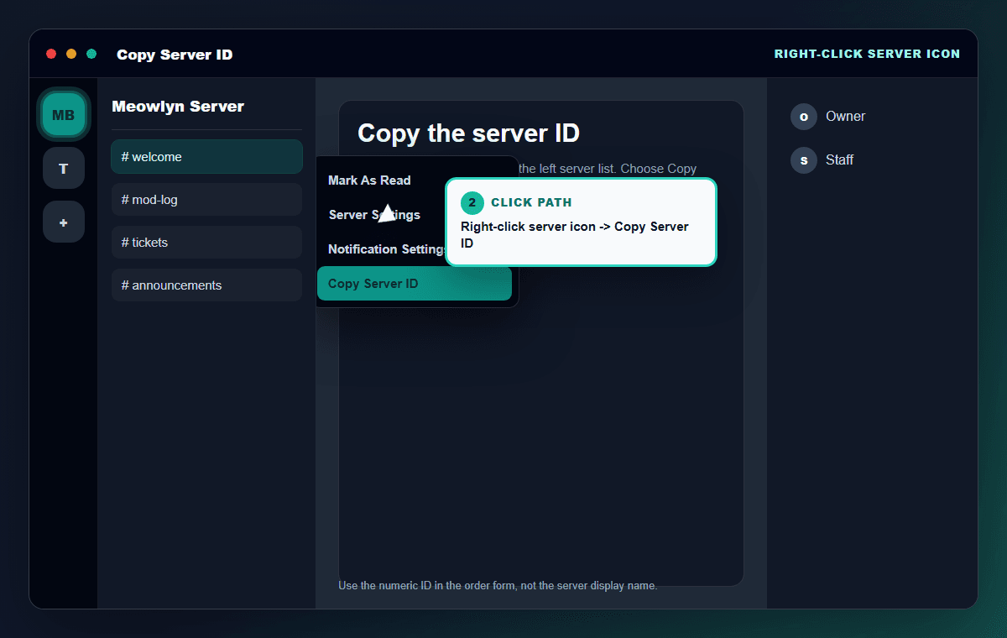Open the # tickets channel
The width and height of the screenshot is (1007, 638).
[206, 243]
